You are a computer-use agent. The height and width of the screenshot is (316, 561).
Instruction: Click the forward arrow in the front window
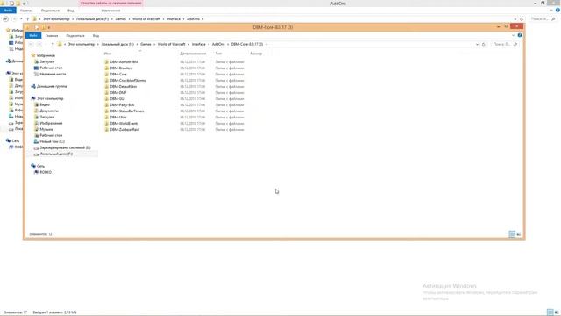[x=39, y=44]
